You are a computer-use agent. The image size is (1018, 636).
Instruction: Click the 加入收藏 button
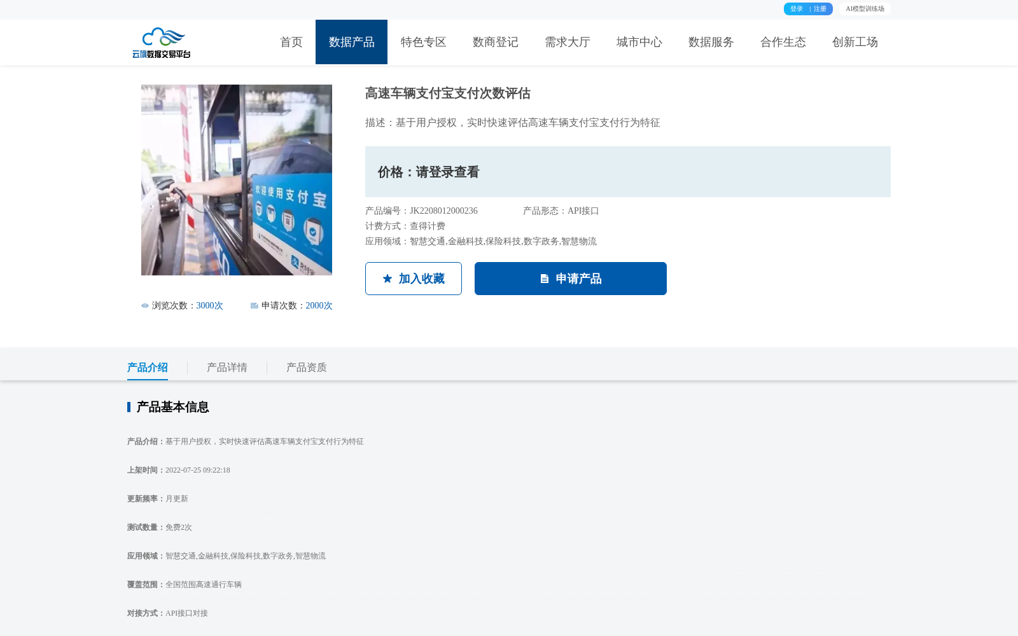pyautogui.click(x=414, y=279)
